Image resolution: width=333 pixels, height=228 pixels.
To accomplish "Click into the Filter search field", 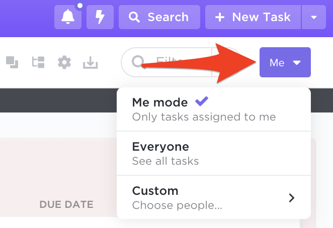I will (171, 62).
